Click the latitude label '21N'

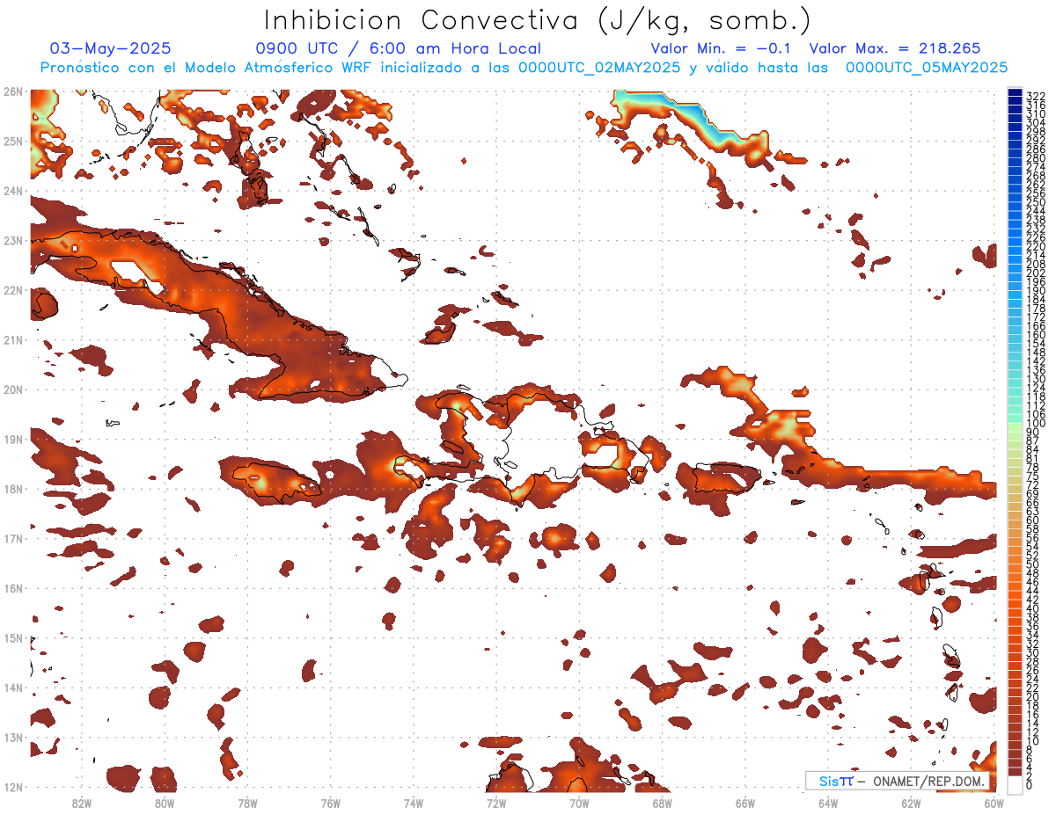pos(12,339)
